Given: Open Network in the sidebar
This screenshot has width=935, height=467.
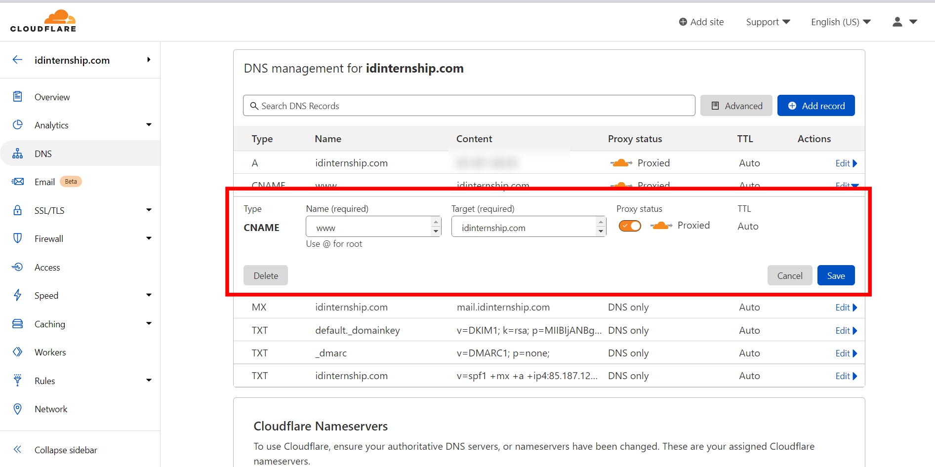Looking at the screenshot, I should tap(51, 409).
